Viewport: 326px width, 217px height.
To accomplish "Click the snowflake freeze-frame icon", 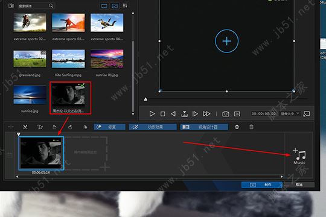I will coord(237,127).
